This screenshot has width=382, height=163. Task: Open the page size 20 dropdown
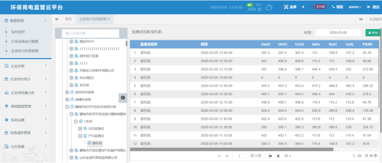pos(288,156)
